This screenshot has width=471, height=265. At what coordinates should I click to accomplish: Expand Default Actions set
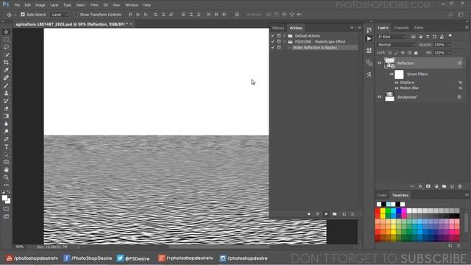coord(284,36)
